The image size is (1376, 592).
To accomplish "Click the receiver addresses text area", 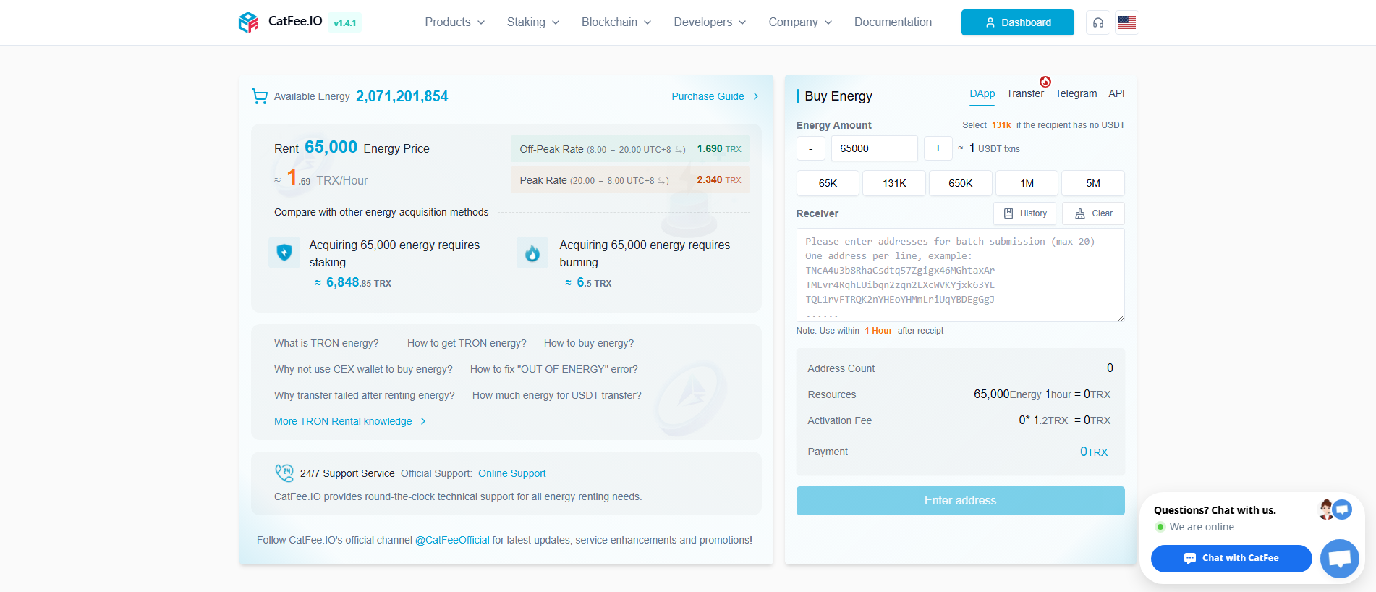I will (x=960, y=275).
